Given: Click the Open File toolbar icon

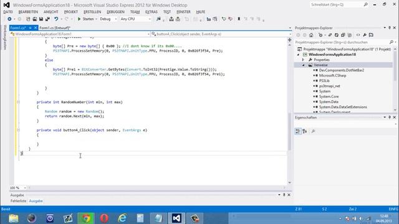Looking at the screenshot, I should point(34,19).
